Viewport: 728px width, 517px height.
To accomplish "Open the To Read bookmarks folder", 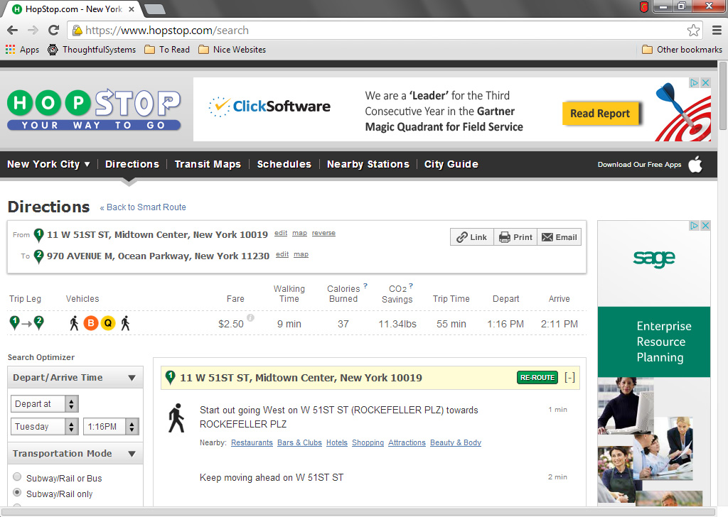I will pos(167,50).
